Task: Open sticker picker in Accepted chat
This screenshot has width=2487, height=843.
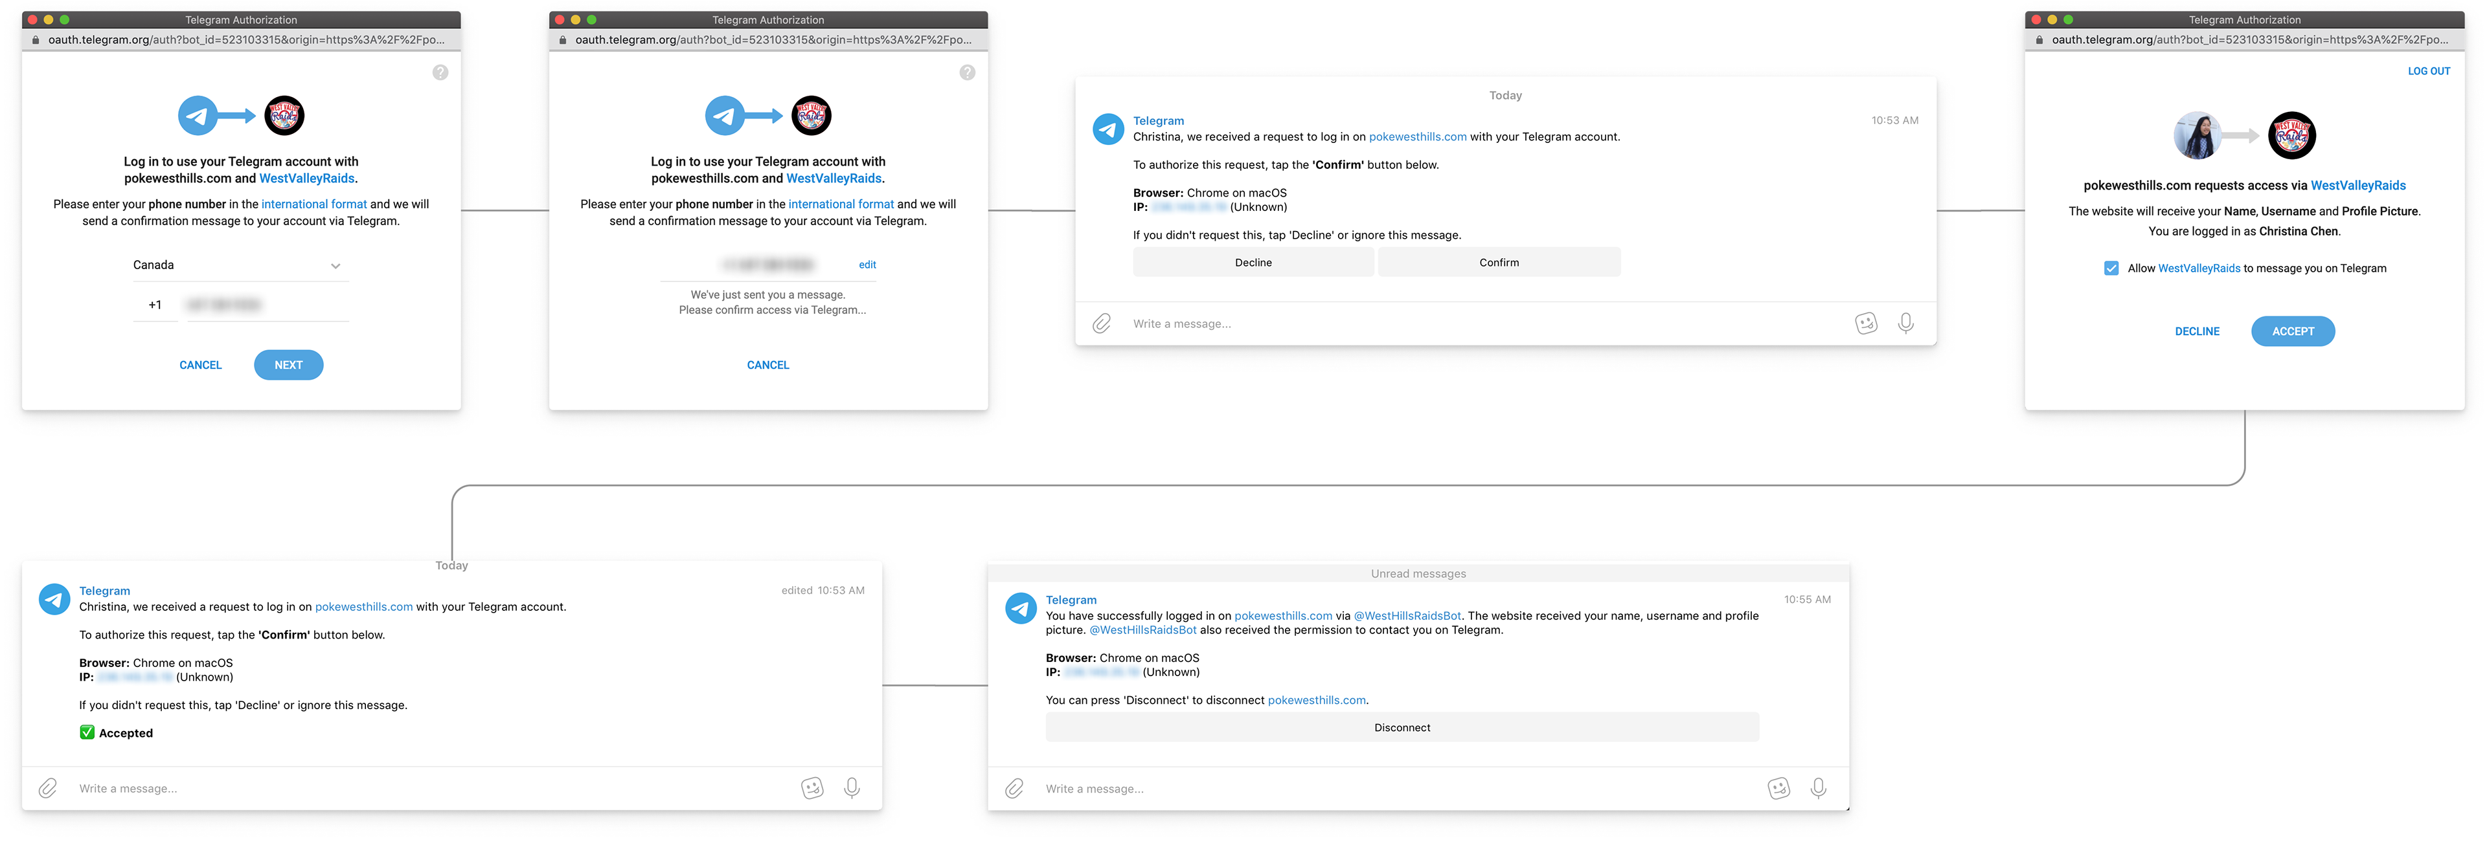Action: (813, 788)
